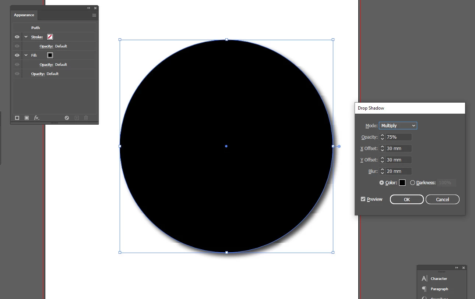The height and width of the screenshot is (299, 475).
Task: Click the circle's blue center point
Action: click(x=226, y=146)
